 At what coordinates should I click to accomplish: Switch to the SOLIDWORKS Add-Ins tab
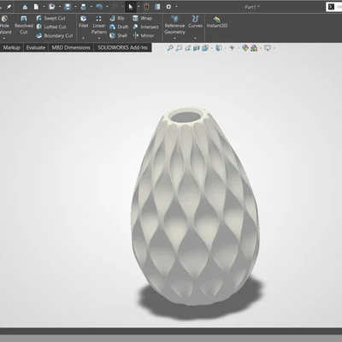123,48
